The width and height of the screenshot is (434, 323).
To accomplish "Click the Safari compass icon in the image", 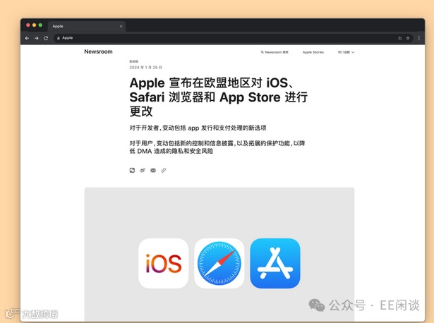I will pos(219,263).
